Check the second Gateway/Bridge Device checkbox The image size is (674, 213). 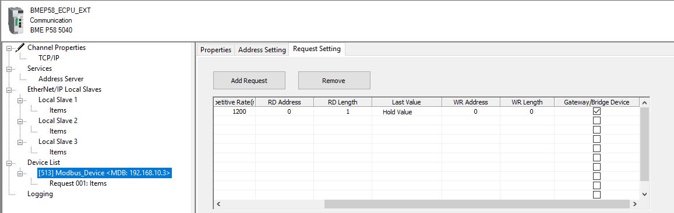597,120
